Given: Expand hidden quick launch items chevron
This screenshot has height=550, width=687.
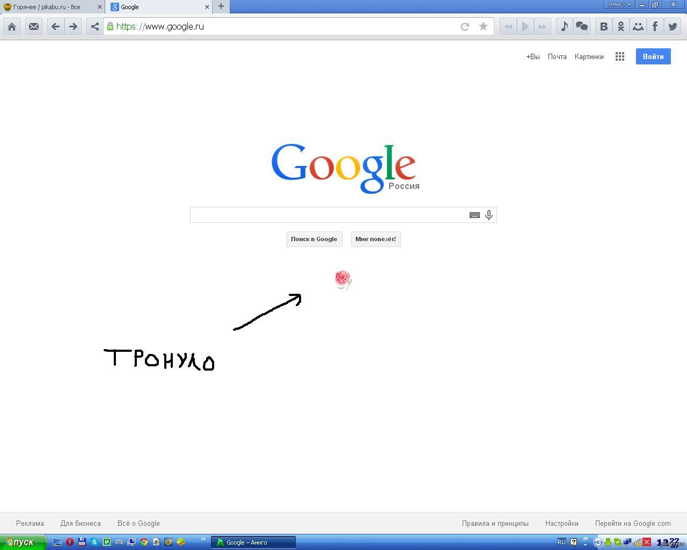Looking at the screenshot, I should 203,539.
